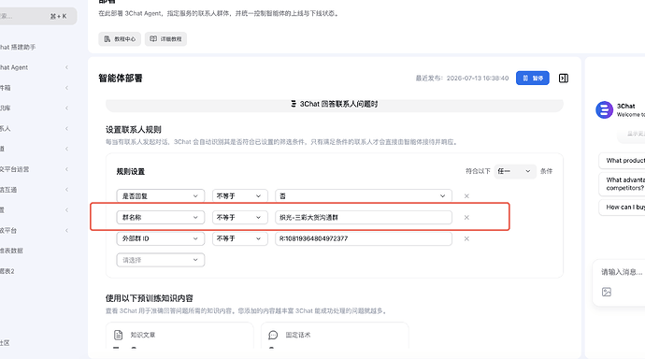The height and width of the screenshot is (359, 645).
Task: Open the 知识文章 knowledge article card
Action: pyautogui.click(x=179, y=335)
